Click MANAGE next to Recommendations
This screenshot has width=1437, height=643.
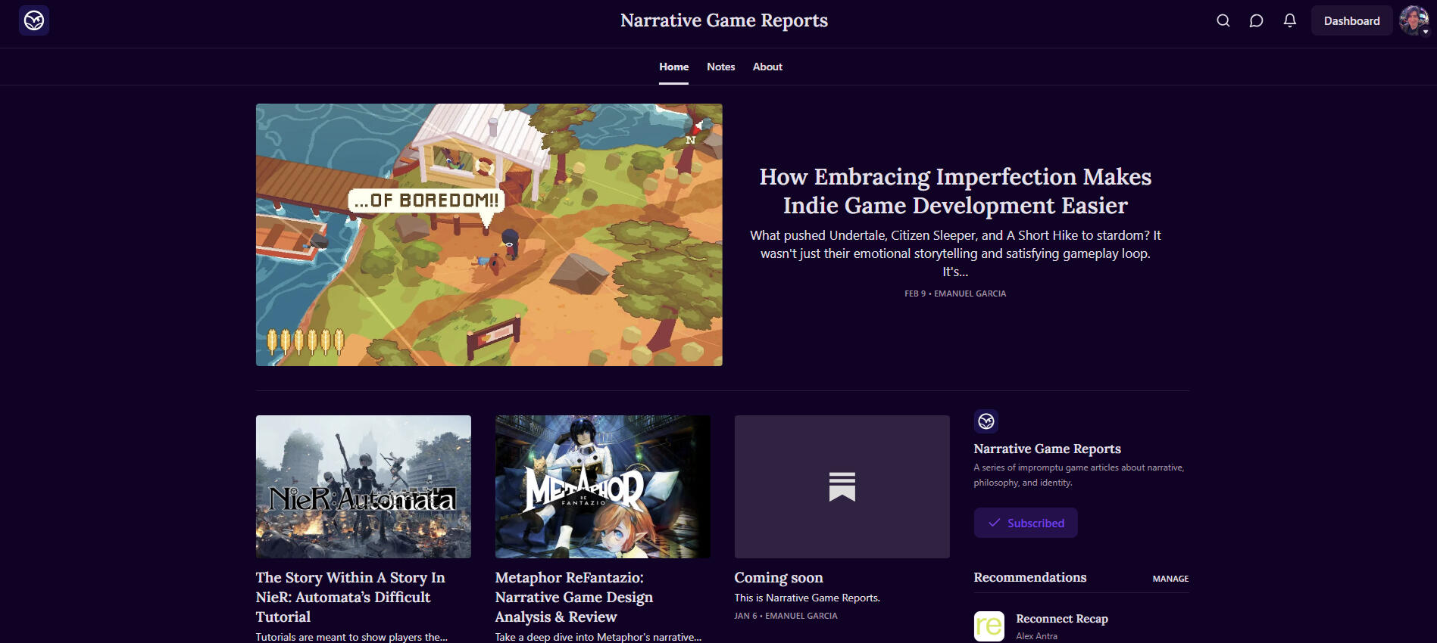[1170, 579]
